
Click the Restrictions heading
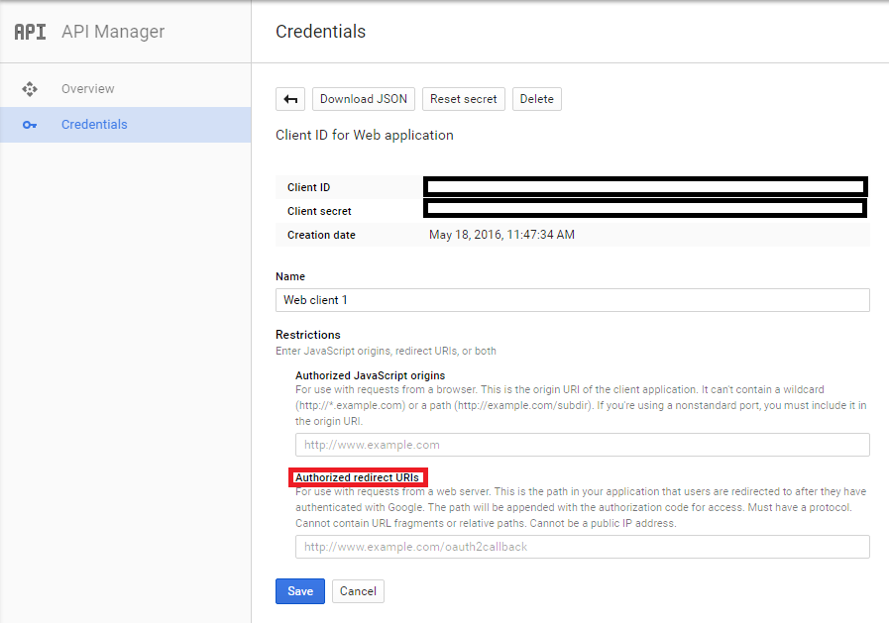tap(308, 335)
